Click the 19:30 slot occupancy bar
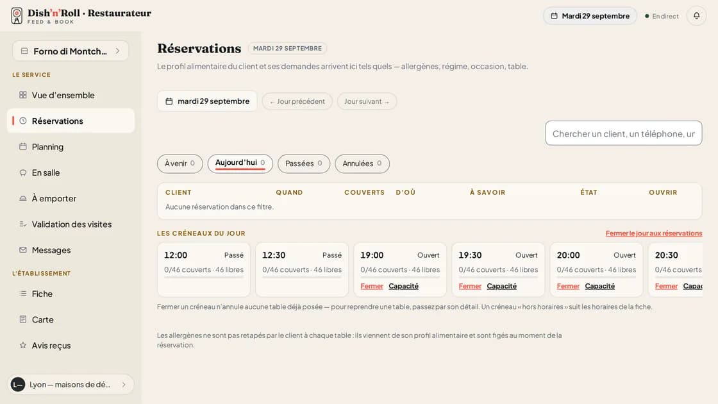 tap(498, 277)
